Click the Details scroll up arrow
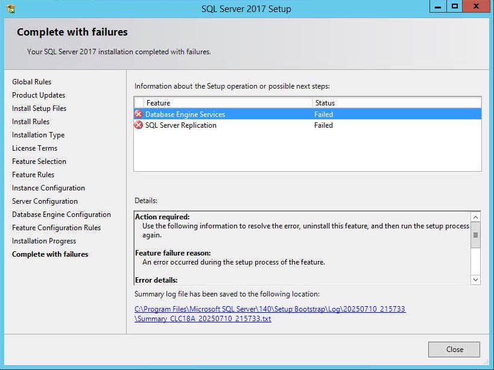This screenshot has height=370, width=494. tap(475, 217)
